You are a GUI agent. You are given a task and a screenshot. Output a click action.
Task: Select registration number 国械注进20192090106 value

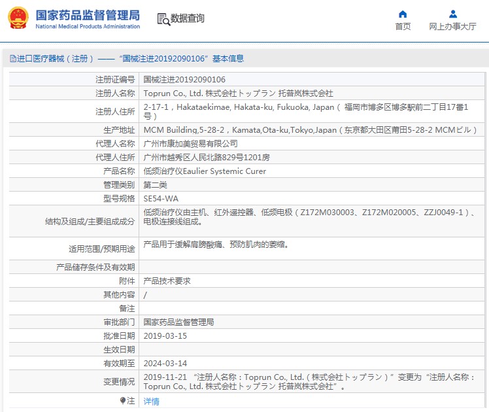point(184,80)
